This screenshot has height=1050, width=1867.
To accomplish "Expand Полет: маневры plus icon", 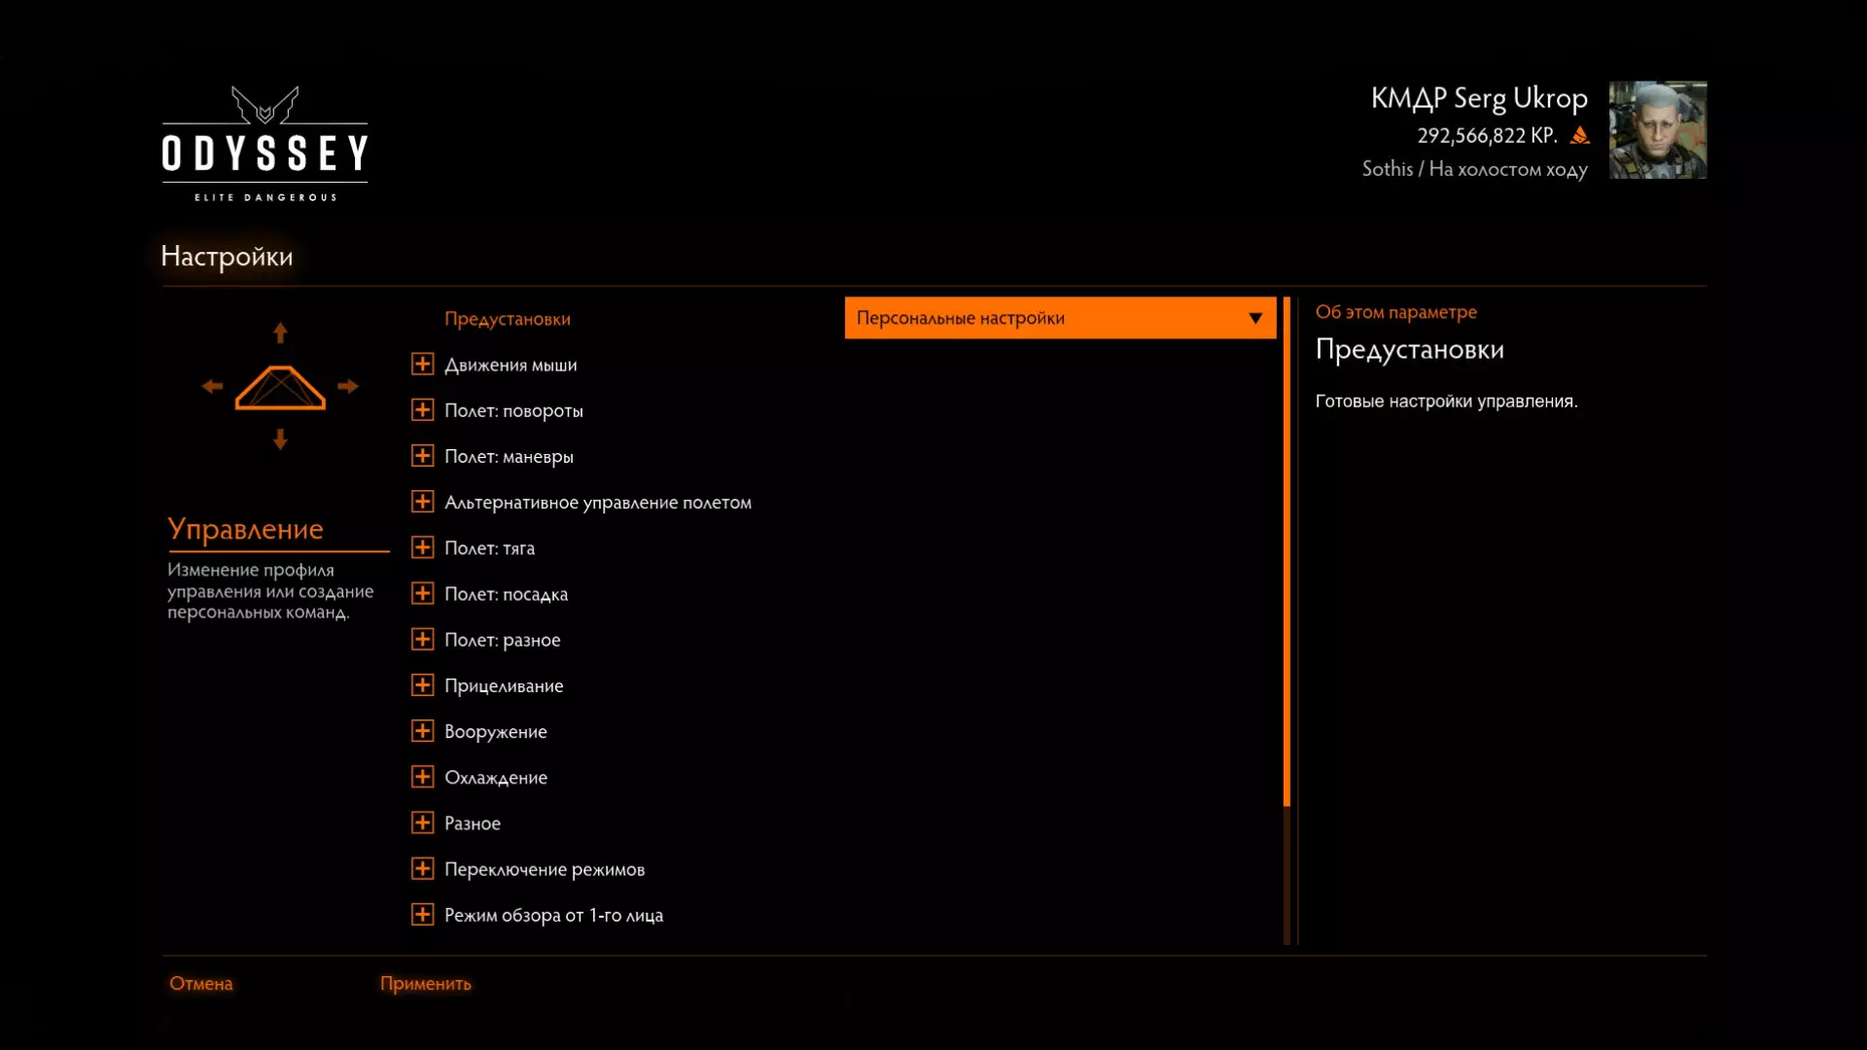I will (422, 456).
